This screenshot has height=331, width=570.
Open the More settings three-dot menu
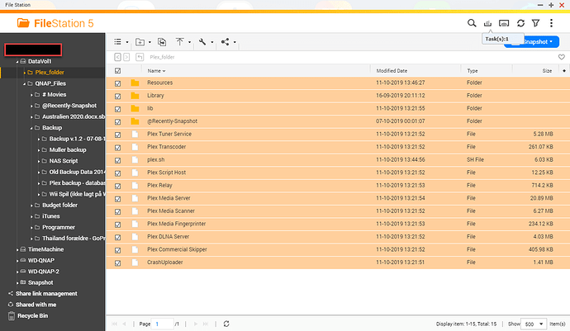tap(551, 23)
